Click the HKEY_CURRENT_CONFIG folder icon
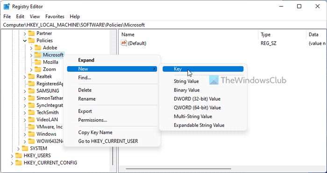Image resolution: width=327 pixels, height=173 pixels. (18, 163)
